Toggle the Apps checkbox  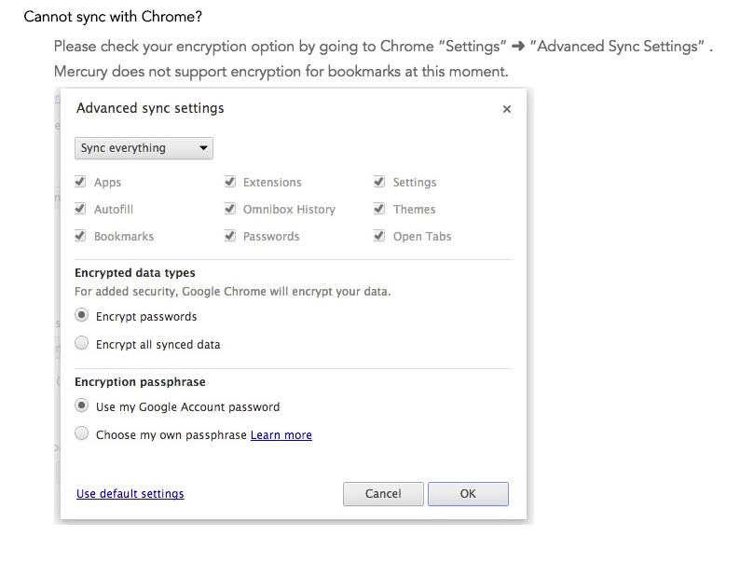pyautogui.click(x=81, y=182)
